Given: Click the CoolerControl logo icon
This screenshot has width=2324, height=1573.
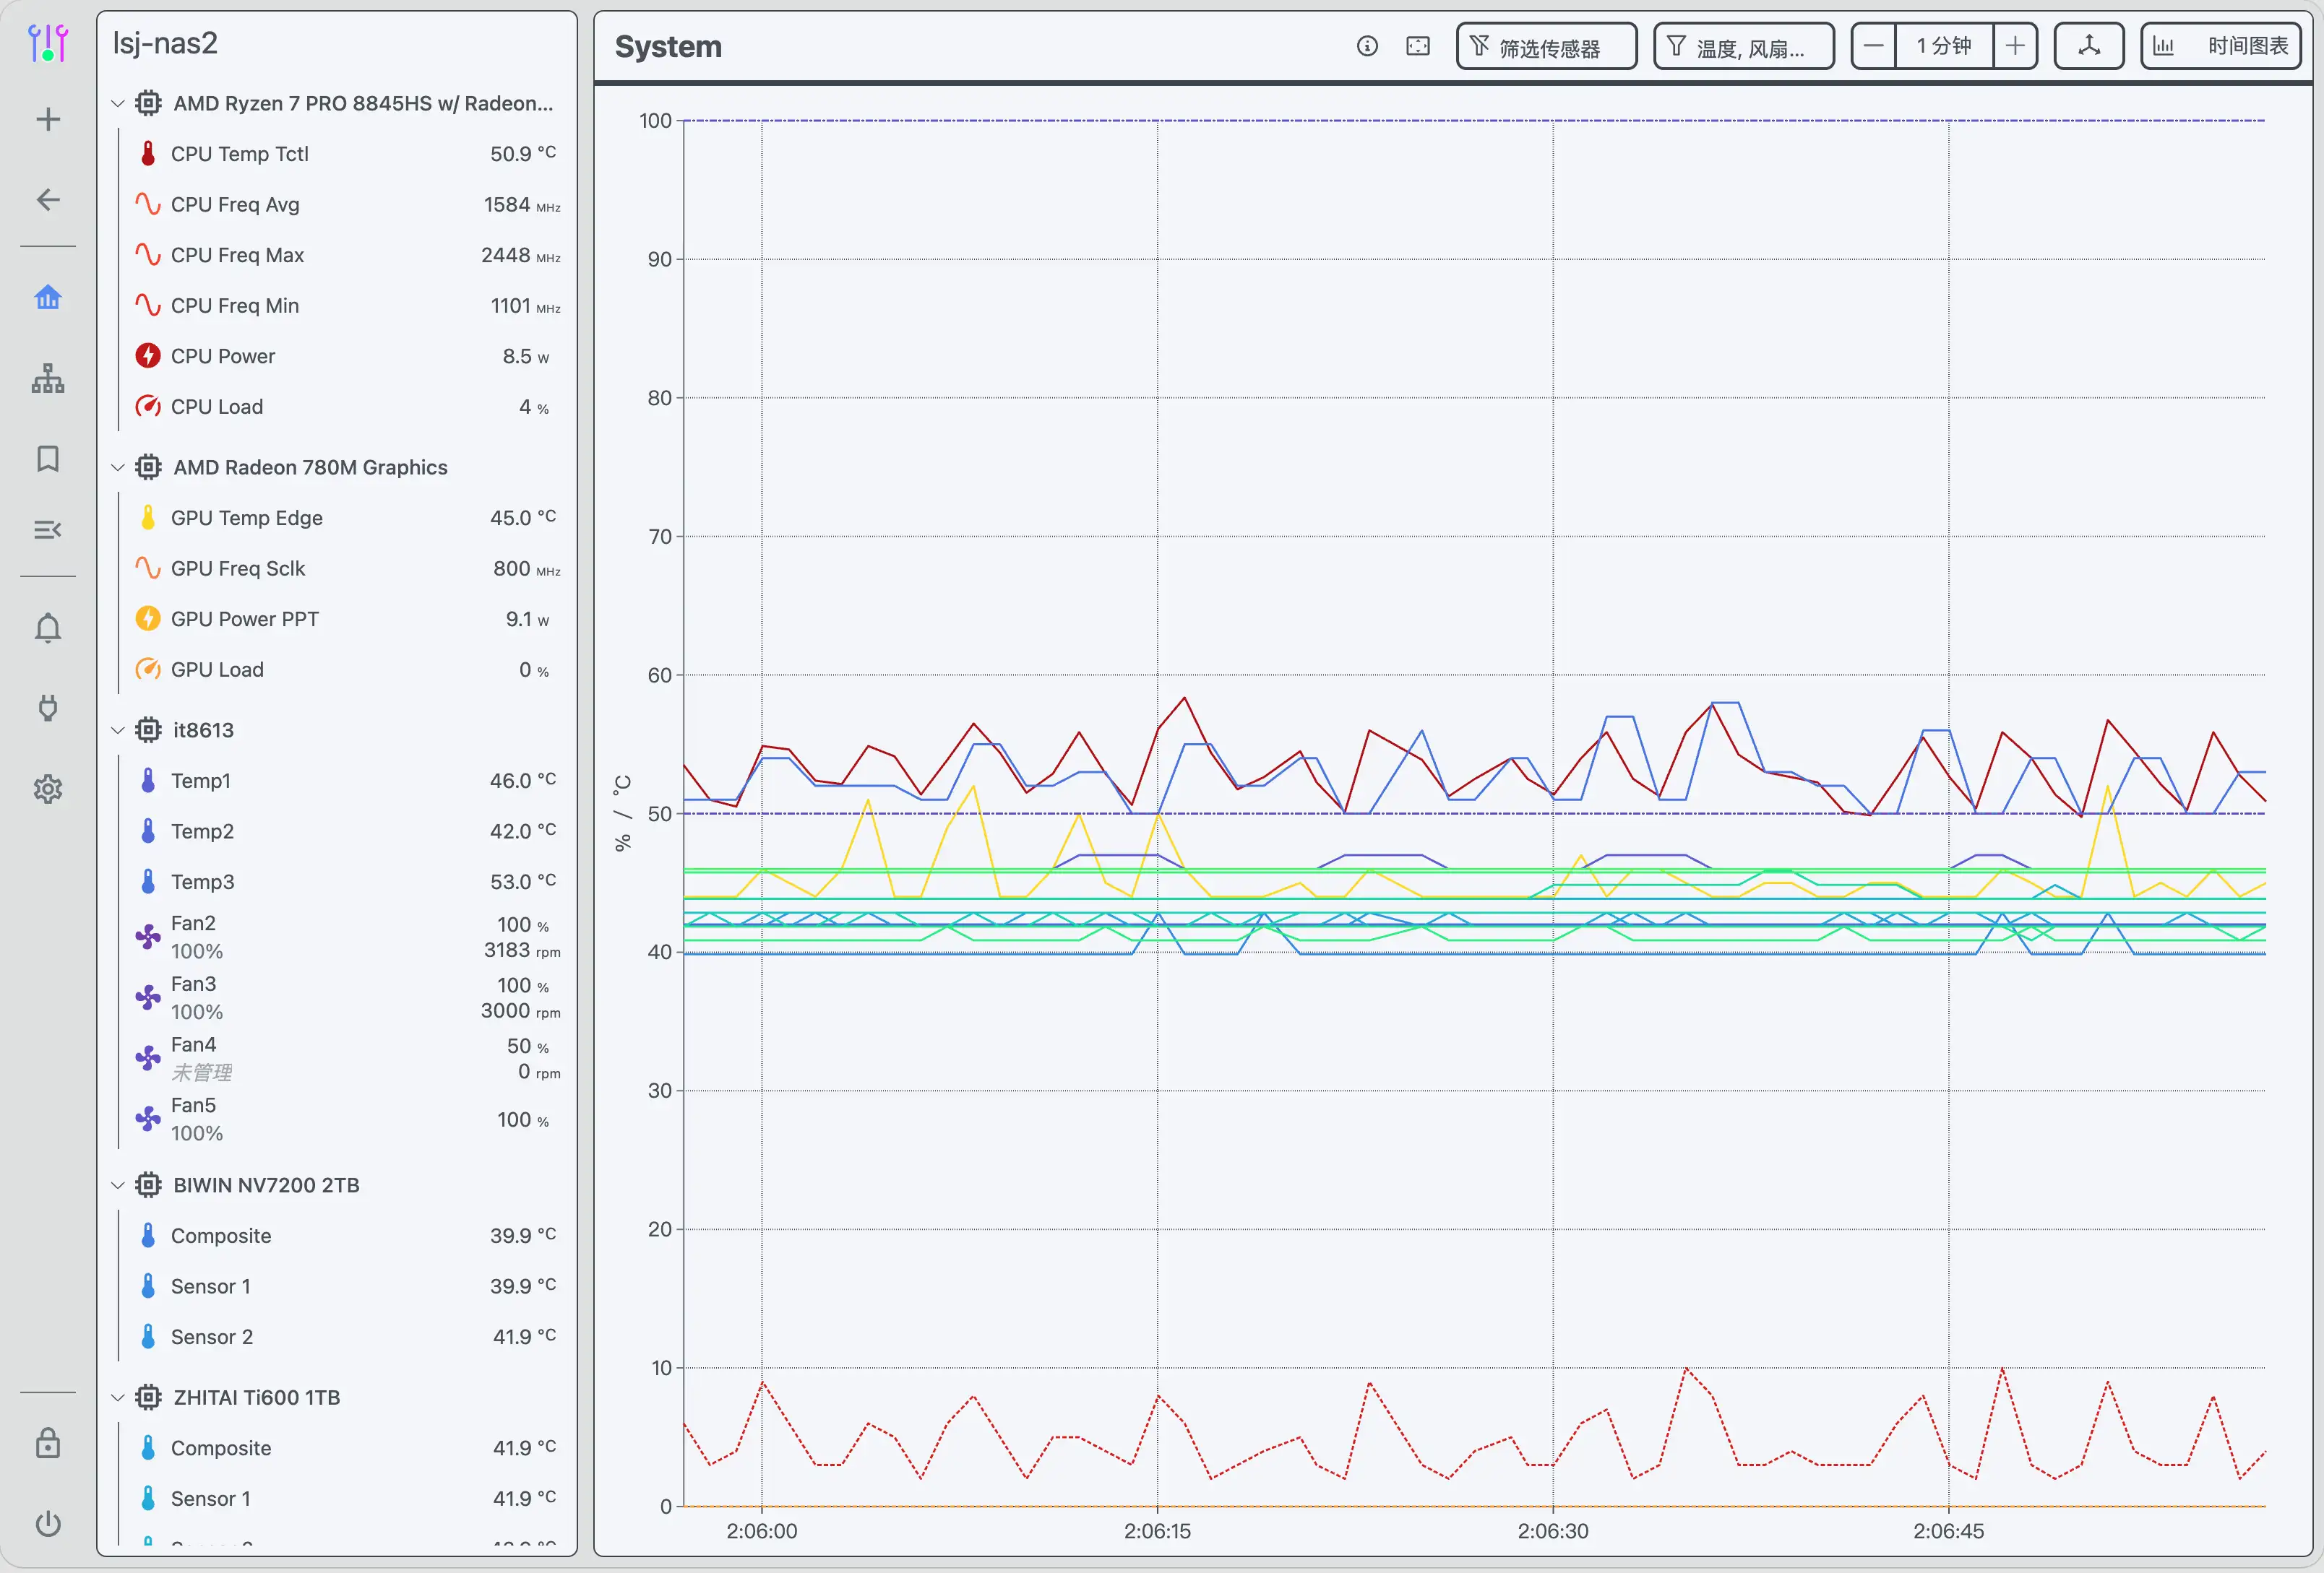Looking at the screenshot, I should coord(48,43).
